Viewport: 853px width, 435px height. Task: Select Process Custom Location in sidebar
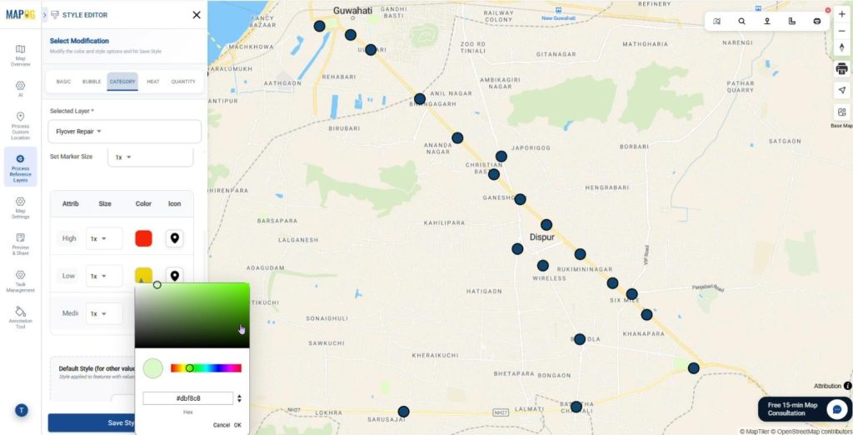(x=20, y=125)
